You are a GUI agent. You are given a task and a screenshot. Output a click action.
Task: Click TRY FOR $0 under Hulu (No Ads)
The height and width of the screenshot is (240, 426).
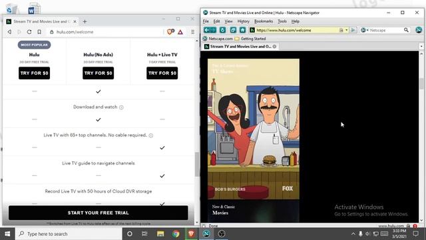tap(99, 73)
